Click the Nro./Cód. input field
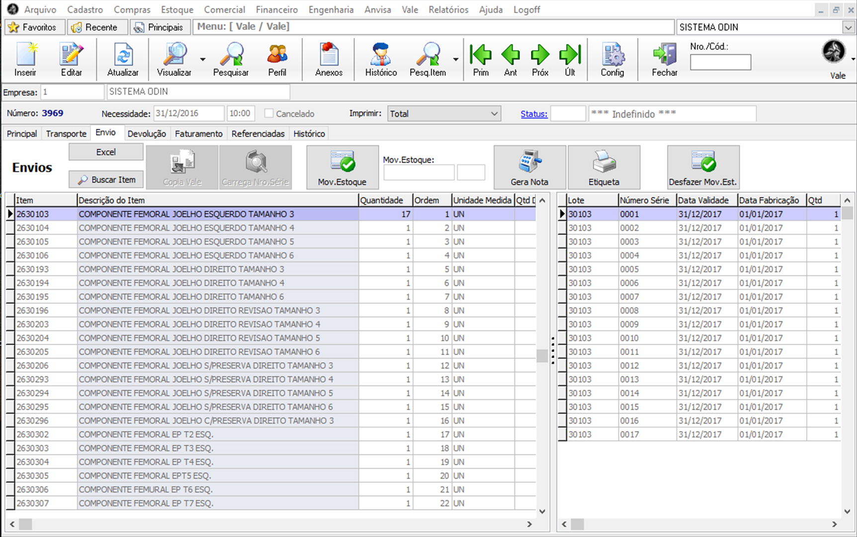857x537 pixels. [720, 63]
